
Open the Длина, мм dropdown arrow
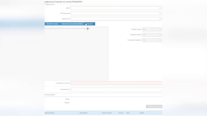161,19
